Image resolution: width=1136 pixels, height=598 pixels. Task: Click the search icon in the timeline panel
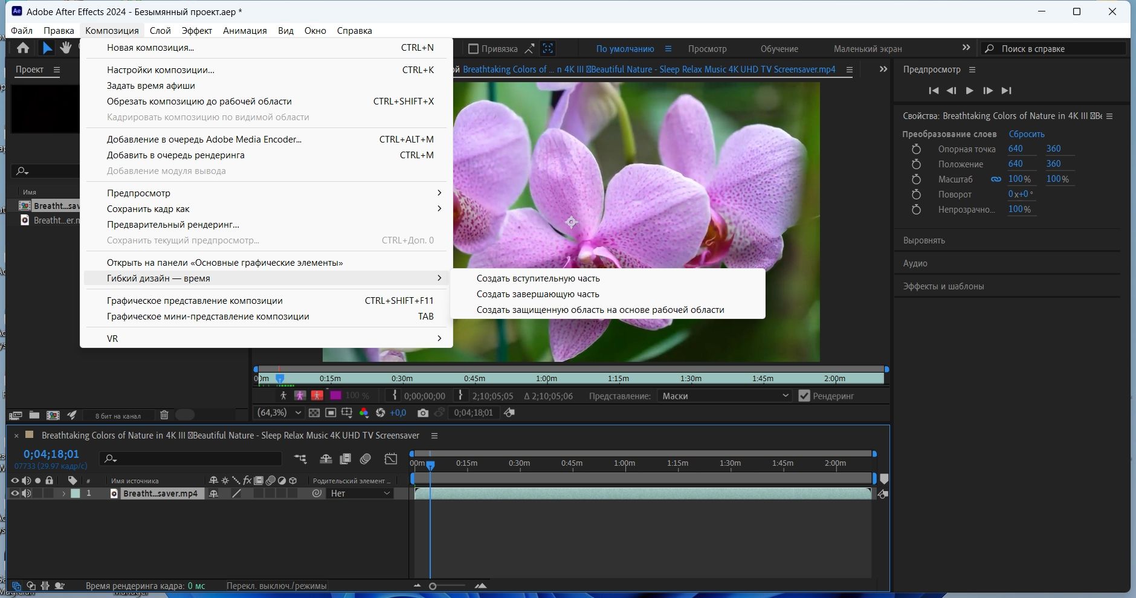(x=109, y=458)
